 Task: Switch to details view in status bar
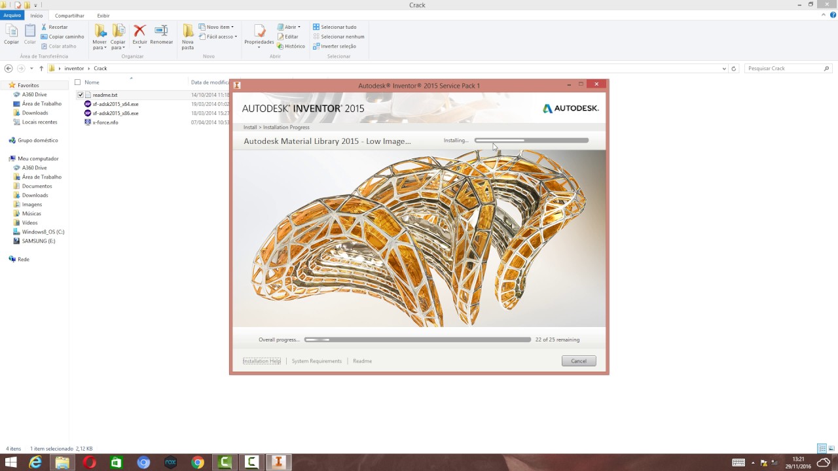pyautogui.click(x=822, y=449)
